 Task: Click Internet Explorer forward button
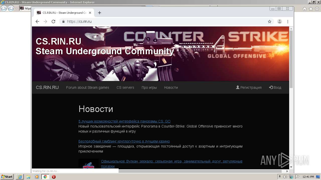point(11,8)
